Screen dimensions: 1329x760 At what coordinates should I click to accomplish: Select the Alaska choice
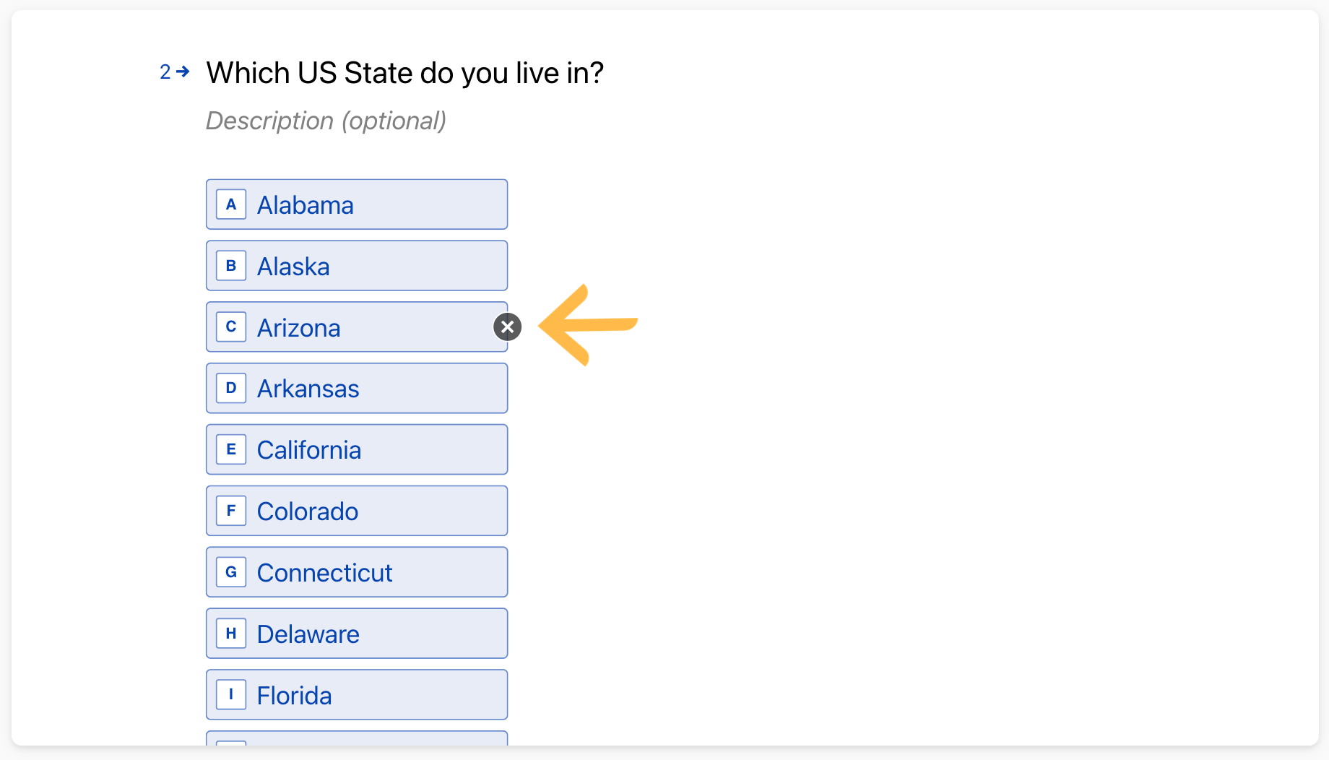[x=357, y=266]
